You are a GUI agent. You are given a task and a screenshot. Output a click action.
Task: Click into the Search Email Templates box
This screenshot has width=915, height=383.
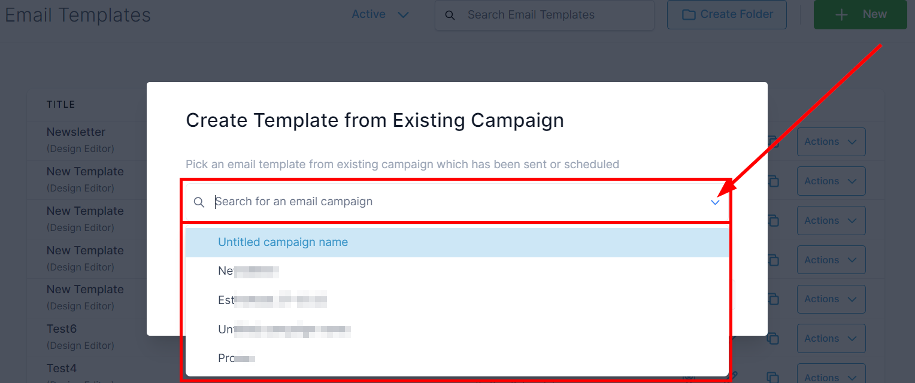coord(551,15)
